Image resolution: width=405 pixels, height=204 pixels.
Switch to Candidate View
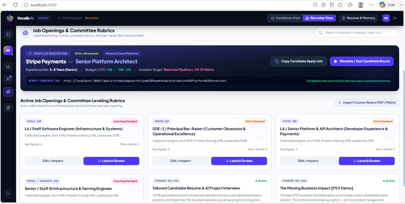pyautogui.click(x=285, y=18)
